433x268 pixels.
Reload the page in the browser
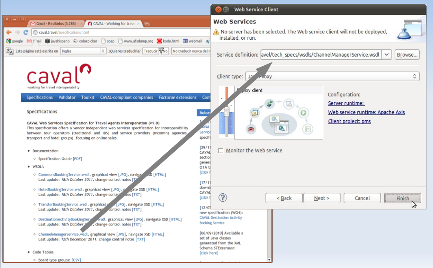click(26, 32)
